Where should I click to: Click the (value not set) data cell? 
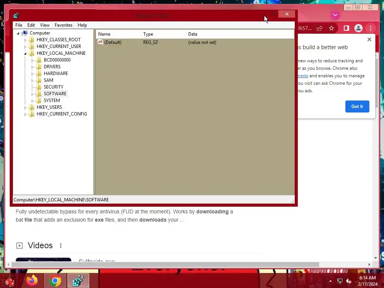point(202,42)
